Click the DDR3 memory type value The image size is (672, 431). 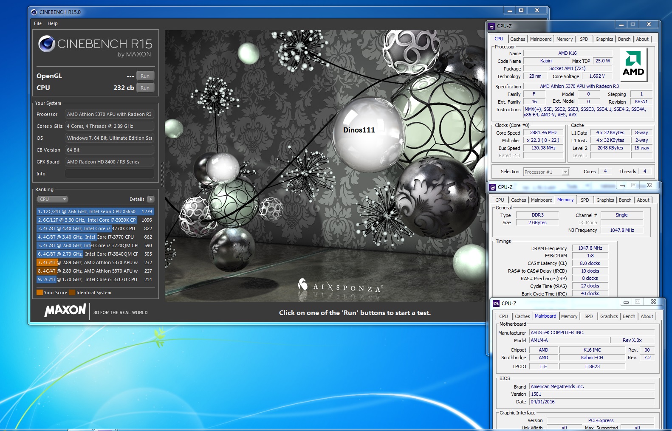point(538,215)
